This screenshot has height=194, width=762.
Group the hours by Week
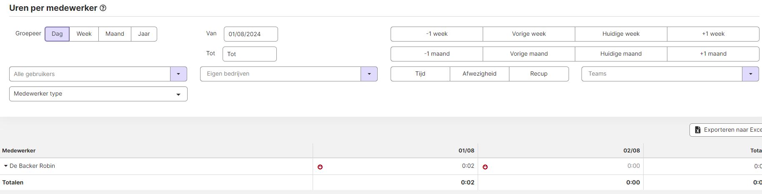click(x=84, y=34)
